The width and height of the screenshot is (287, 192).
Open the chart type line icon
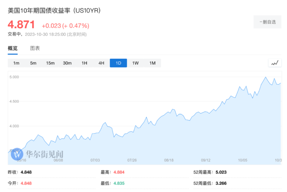(275, 63)
